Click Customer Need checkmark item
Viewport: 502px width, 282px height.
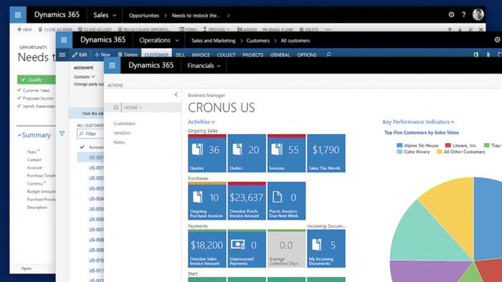click(34, 90)
